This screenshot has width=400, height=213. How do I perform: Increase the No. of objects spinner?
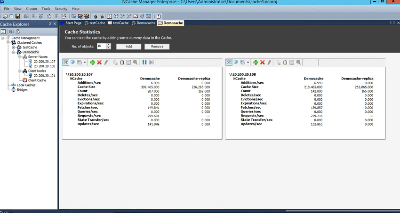(108, 45)
